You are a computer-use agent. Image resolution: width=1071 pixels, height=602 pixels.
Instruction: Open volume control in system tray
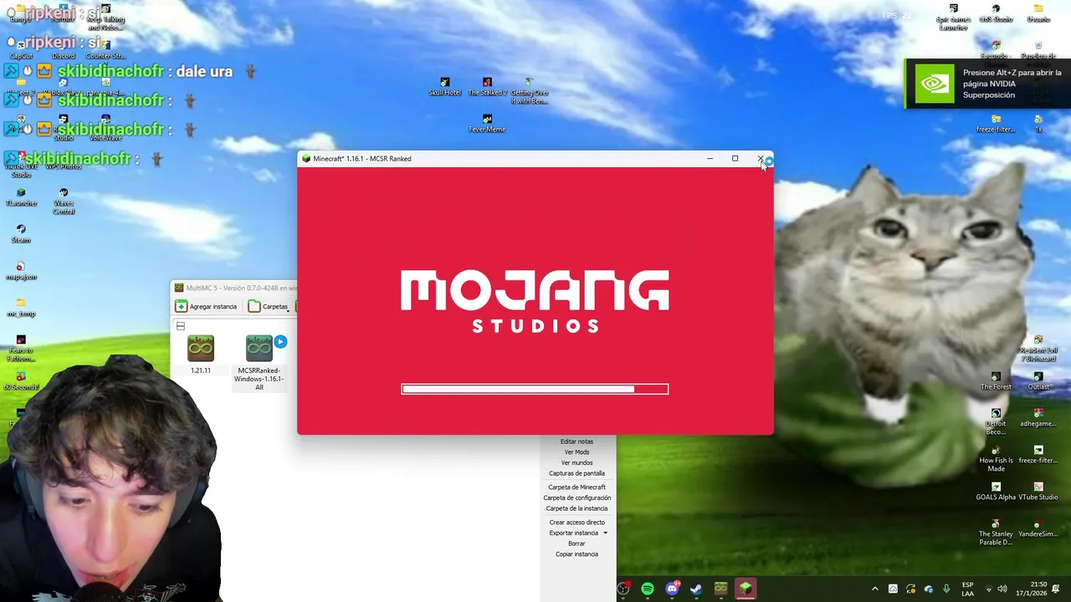[1002, 589]
